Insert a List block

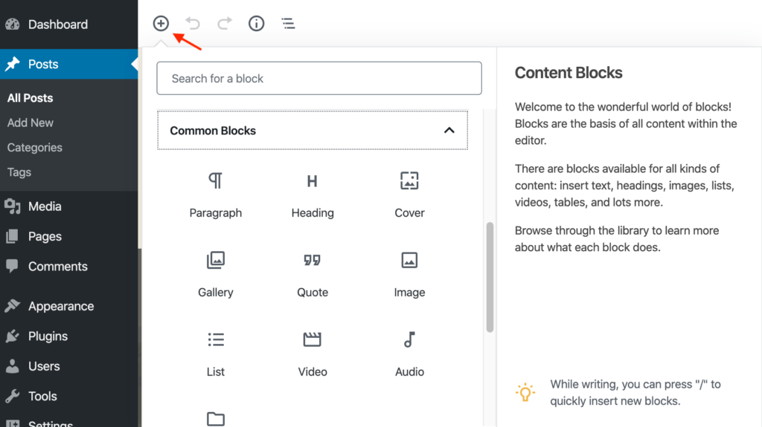(215, 354)
